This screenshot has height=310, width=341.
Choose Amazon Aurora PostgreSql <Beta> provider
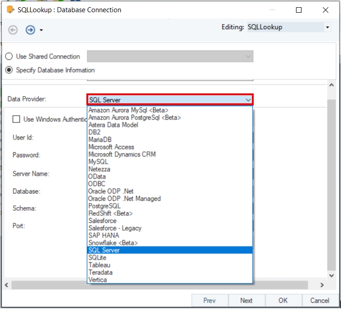point(170,118)
